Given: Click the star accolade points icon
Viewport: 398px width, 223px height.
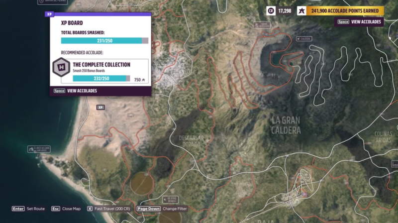Looking at the screenshot, I should point(301,11).
